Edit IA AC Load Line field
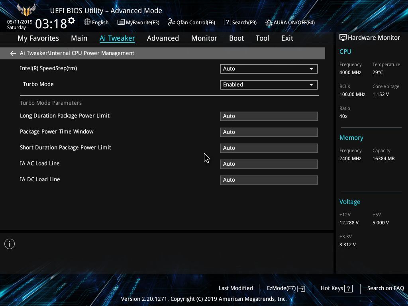The image size is (408, 306). coord(269,164)
